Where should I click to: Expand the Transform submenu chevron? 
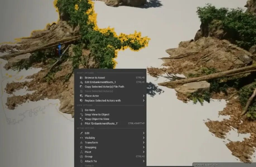click(x=143, y=142)
